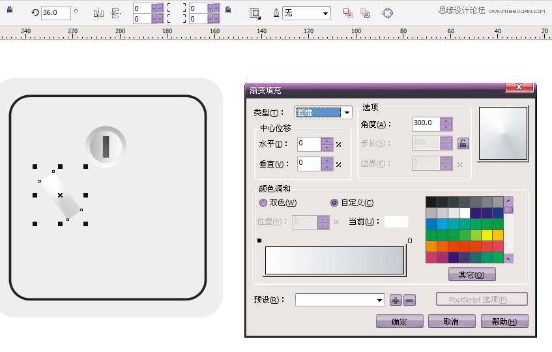Open more colors with 其它 button
Screen dimensions: 552x352
point(472,274)
